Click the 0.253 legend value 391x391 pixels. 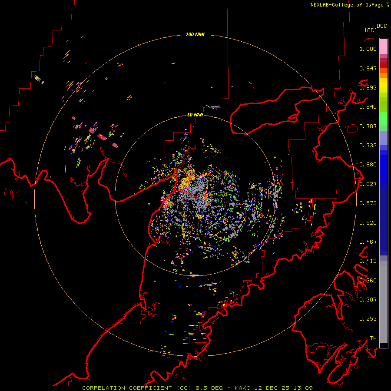(x=368, y=319)
